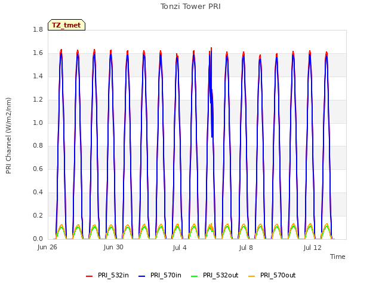
Task: Toggle the PRI_570out series legend label
Action: (278, 275)
